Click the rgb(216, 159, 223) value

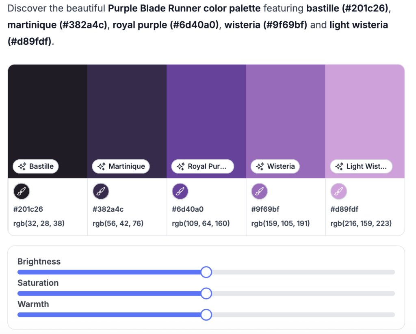(361, 223)
